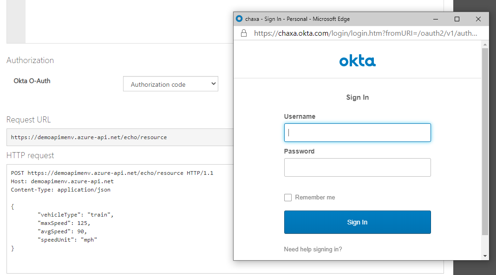Open the Need help signing in link

coord(313,249)
